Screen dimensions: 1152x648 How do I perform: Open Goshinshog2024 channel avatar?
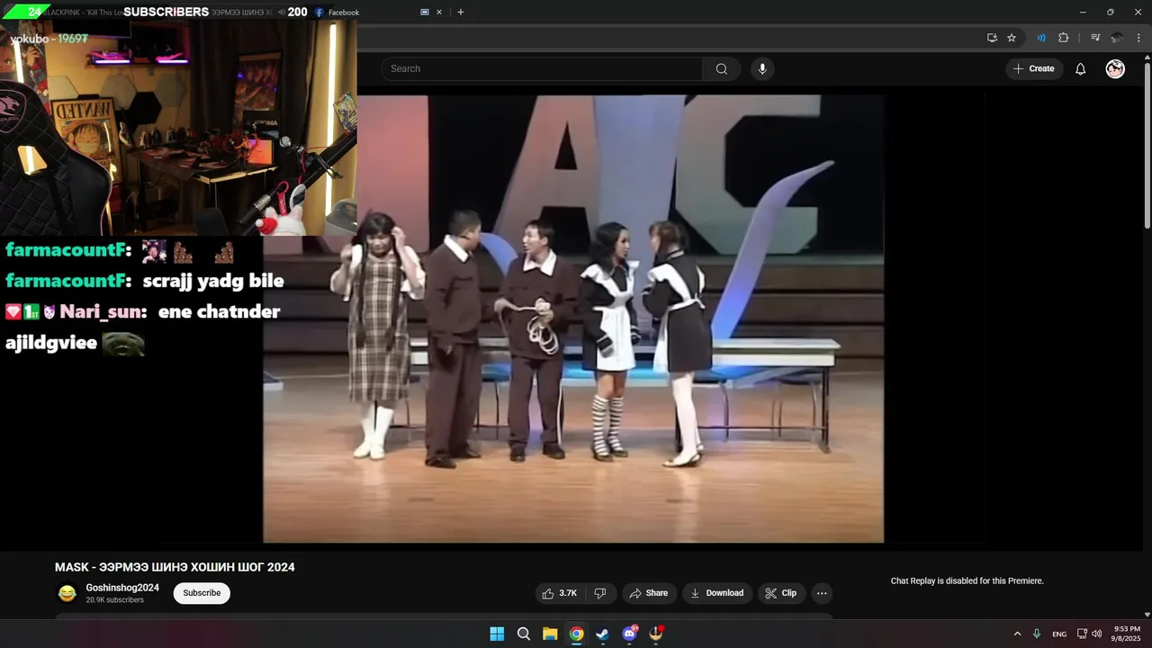67,593
